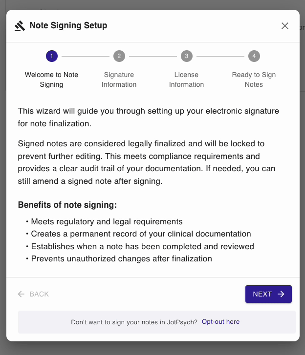
Task: Switch to Signature Information step label
Action: [x=119, y=79]
